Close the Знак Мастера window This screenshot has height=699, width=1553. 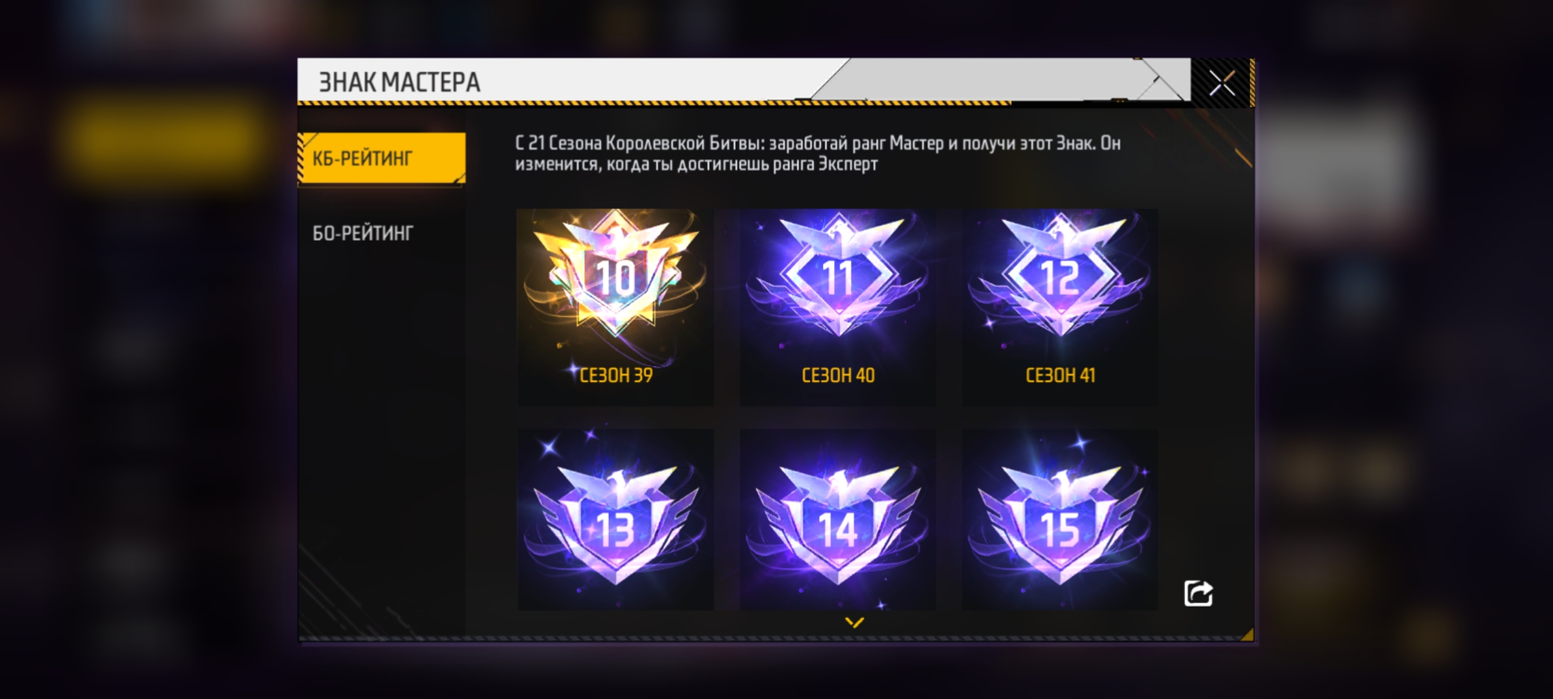pos(1222,83)
